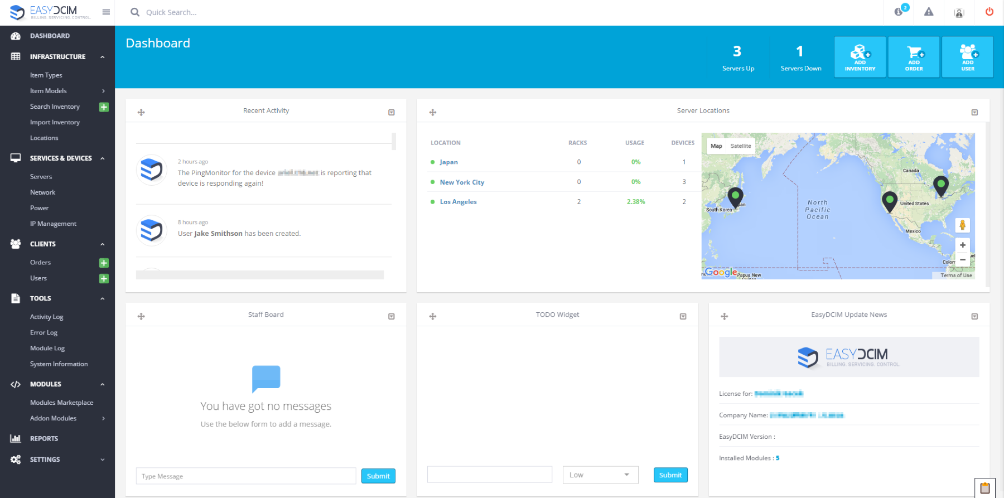The image size is (1004, 498).
Task: Grab the move handle of EasyDCIM Update News
Action: coord(725,317)
